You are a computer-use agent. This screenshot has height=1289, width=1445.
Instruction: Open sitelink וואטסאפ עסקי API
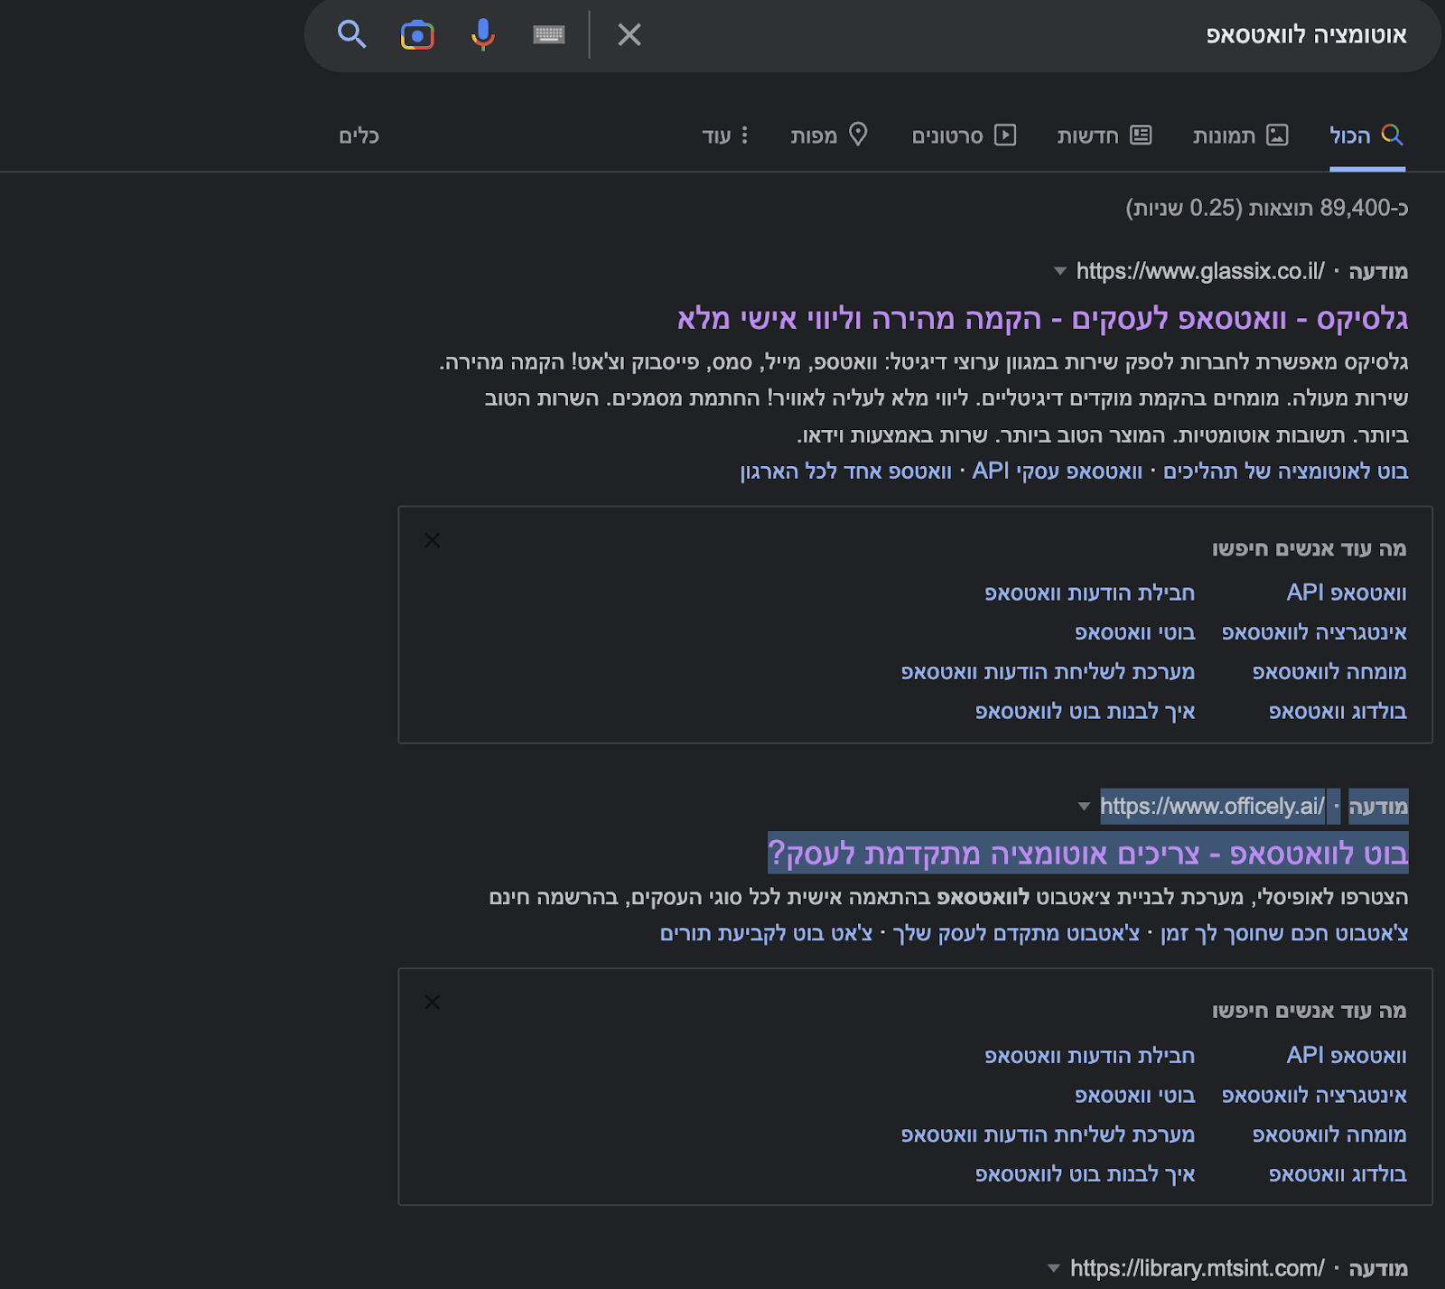1057,472
